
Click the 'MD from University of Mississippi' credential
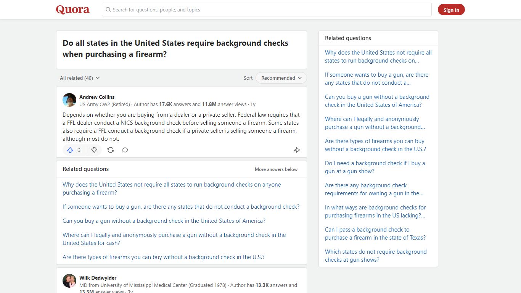153,285
